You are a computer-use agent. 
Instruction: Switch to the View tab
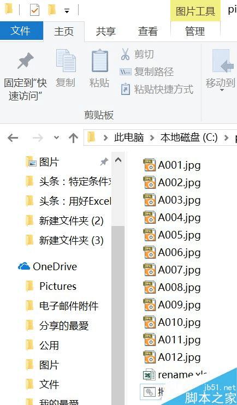point(147,32)
